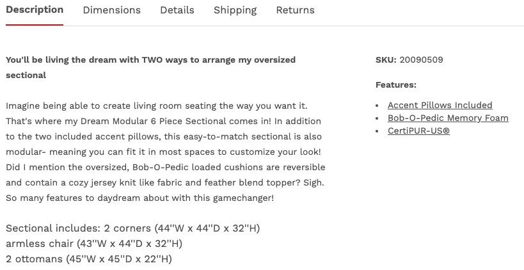
Task: Click the bullet beside Bob-O-Pedic Memory Foam
Action: coord(379,118)
